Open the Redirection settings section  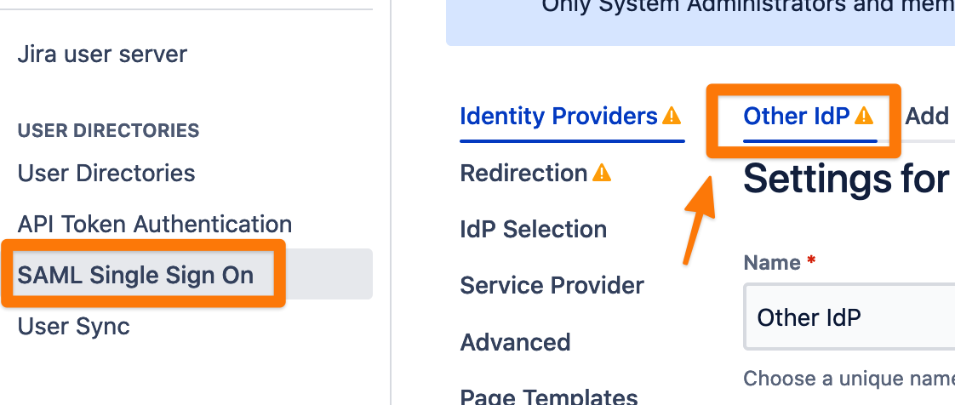pos(523,173)
